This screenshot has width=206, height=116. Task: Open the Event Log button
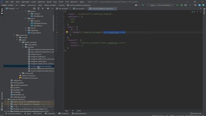(196, 113)
